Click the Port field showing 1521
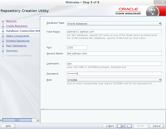This screenshot has height=129, width=166. click(x=77, y=48)
